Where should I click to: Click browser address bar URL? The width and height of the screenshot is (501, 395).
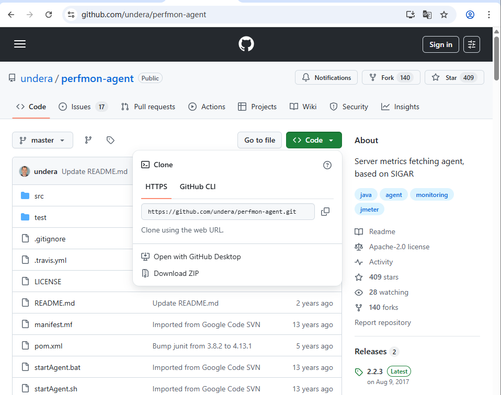144,15
